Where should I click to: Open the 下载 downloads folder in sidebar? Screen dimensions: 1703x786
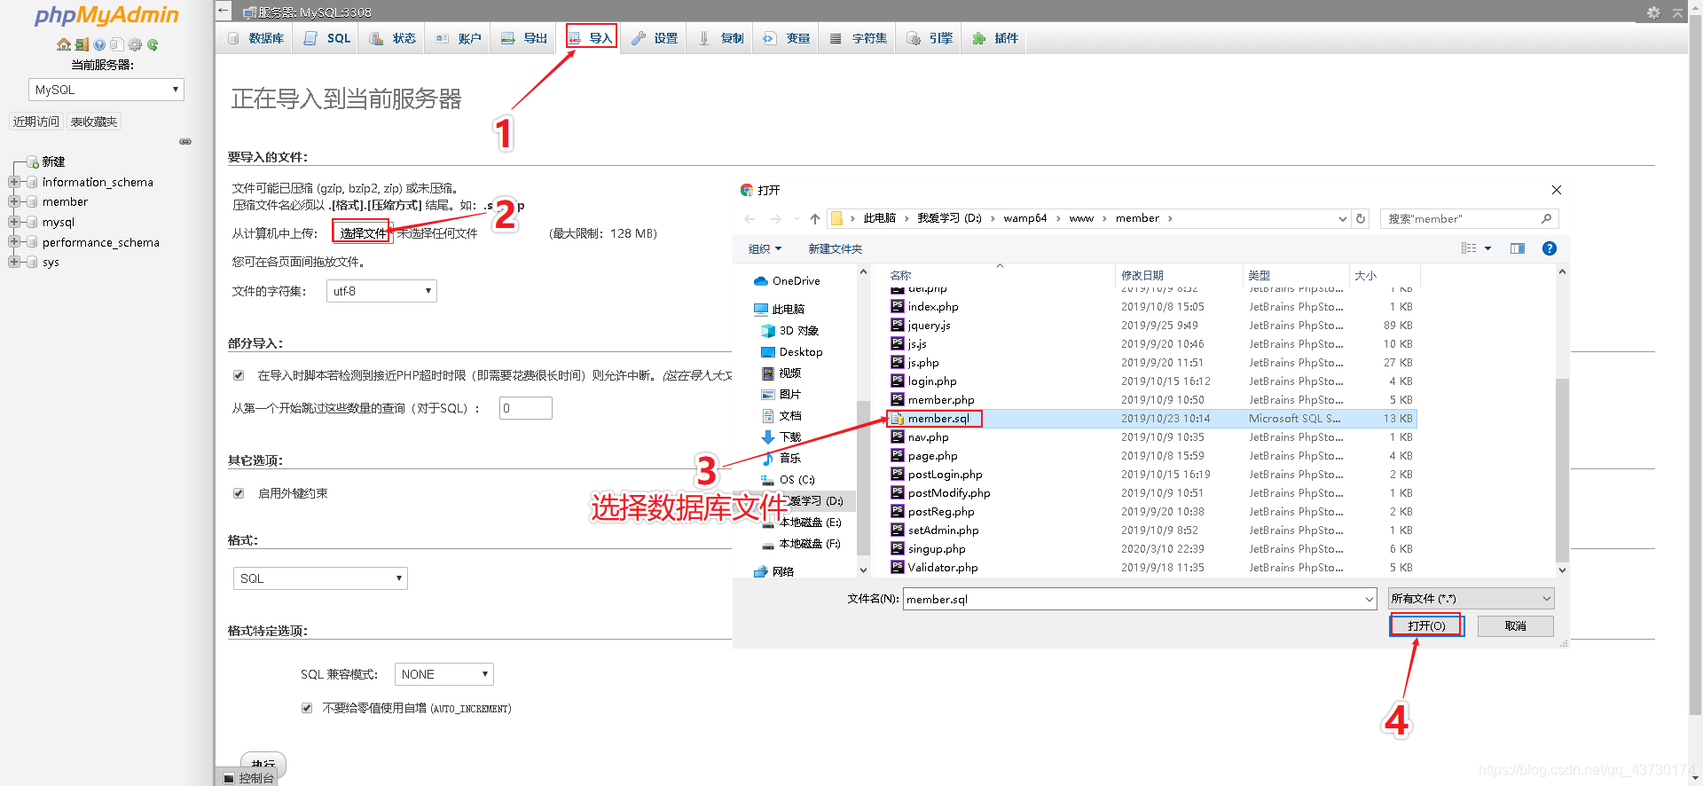[x=781, y=436]
